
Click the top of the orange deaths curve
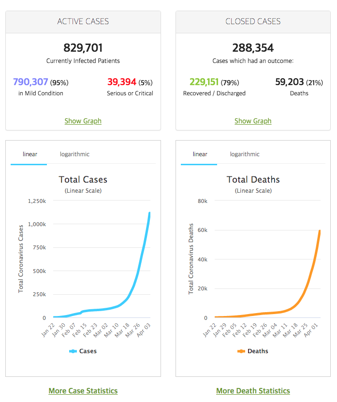click(320, 231)
